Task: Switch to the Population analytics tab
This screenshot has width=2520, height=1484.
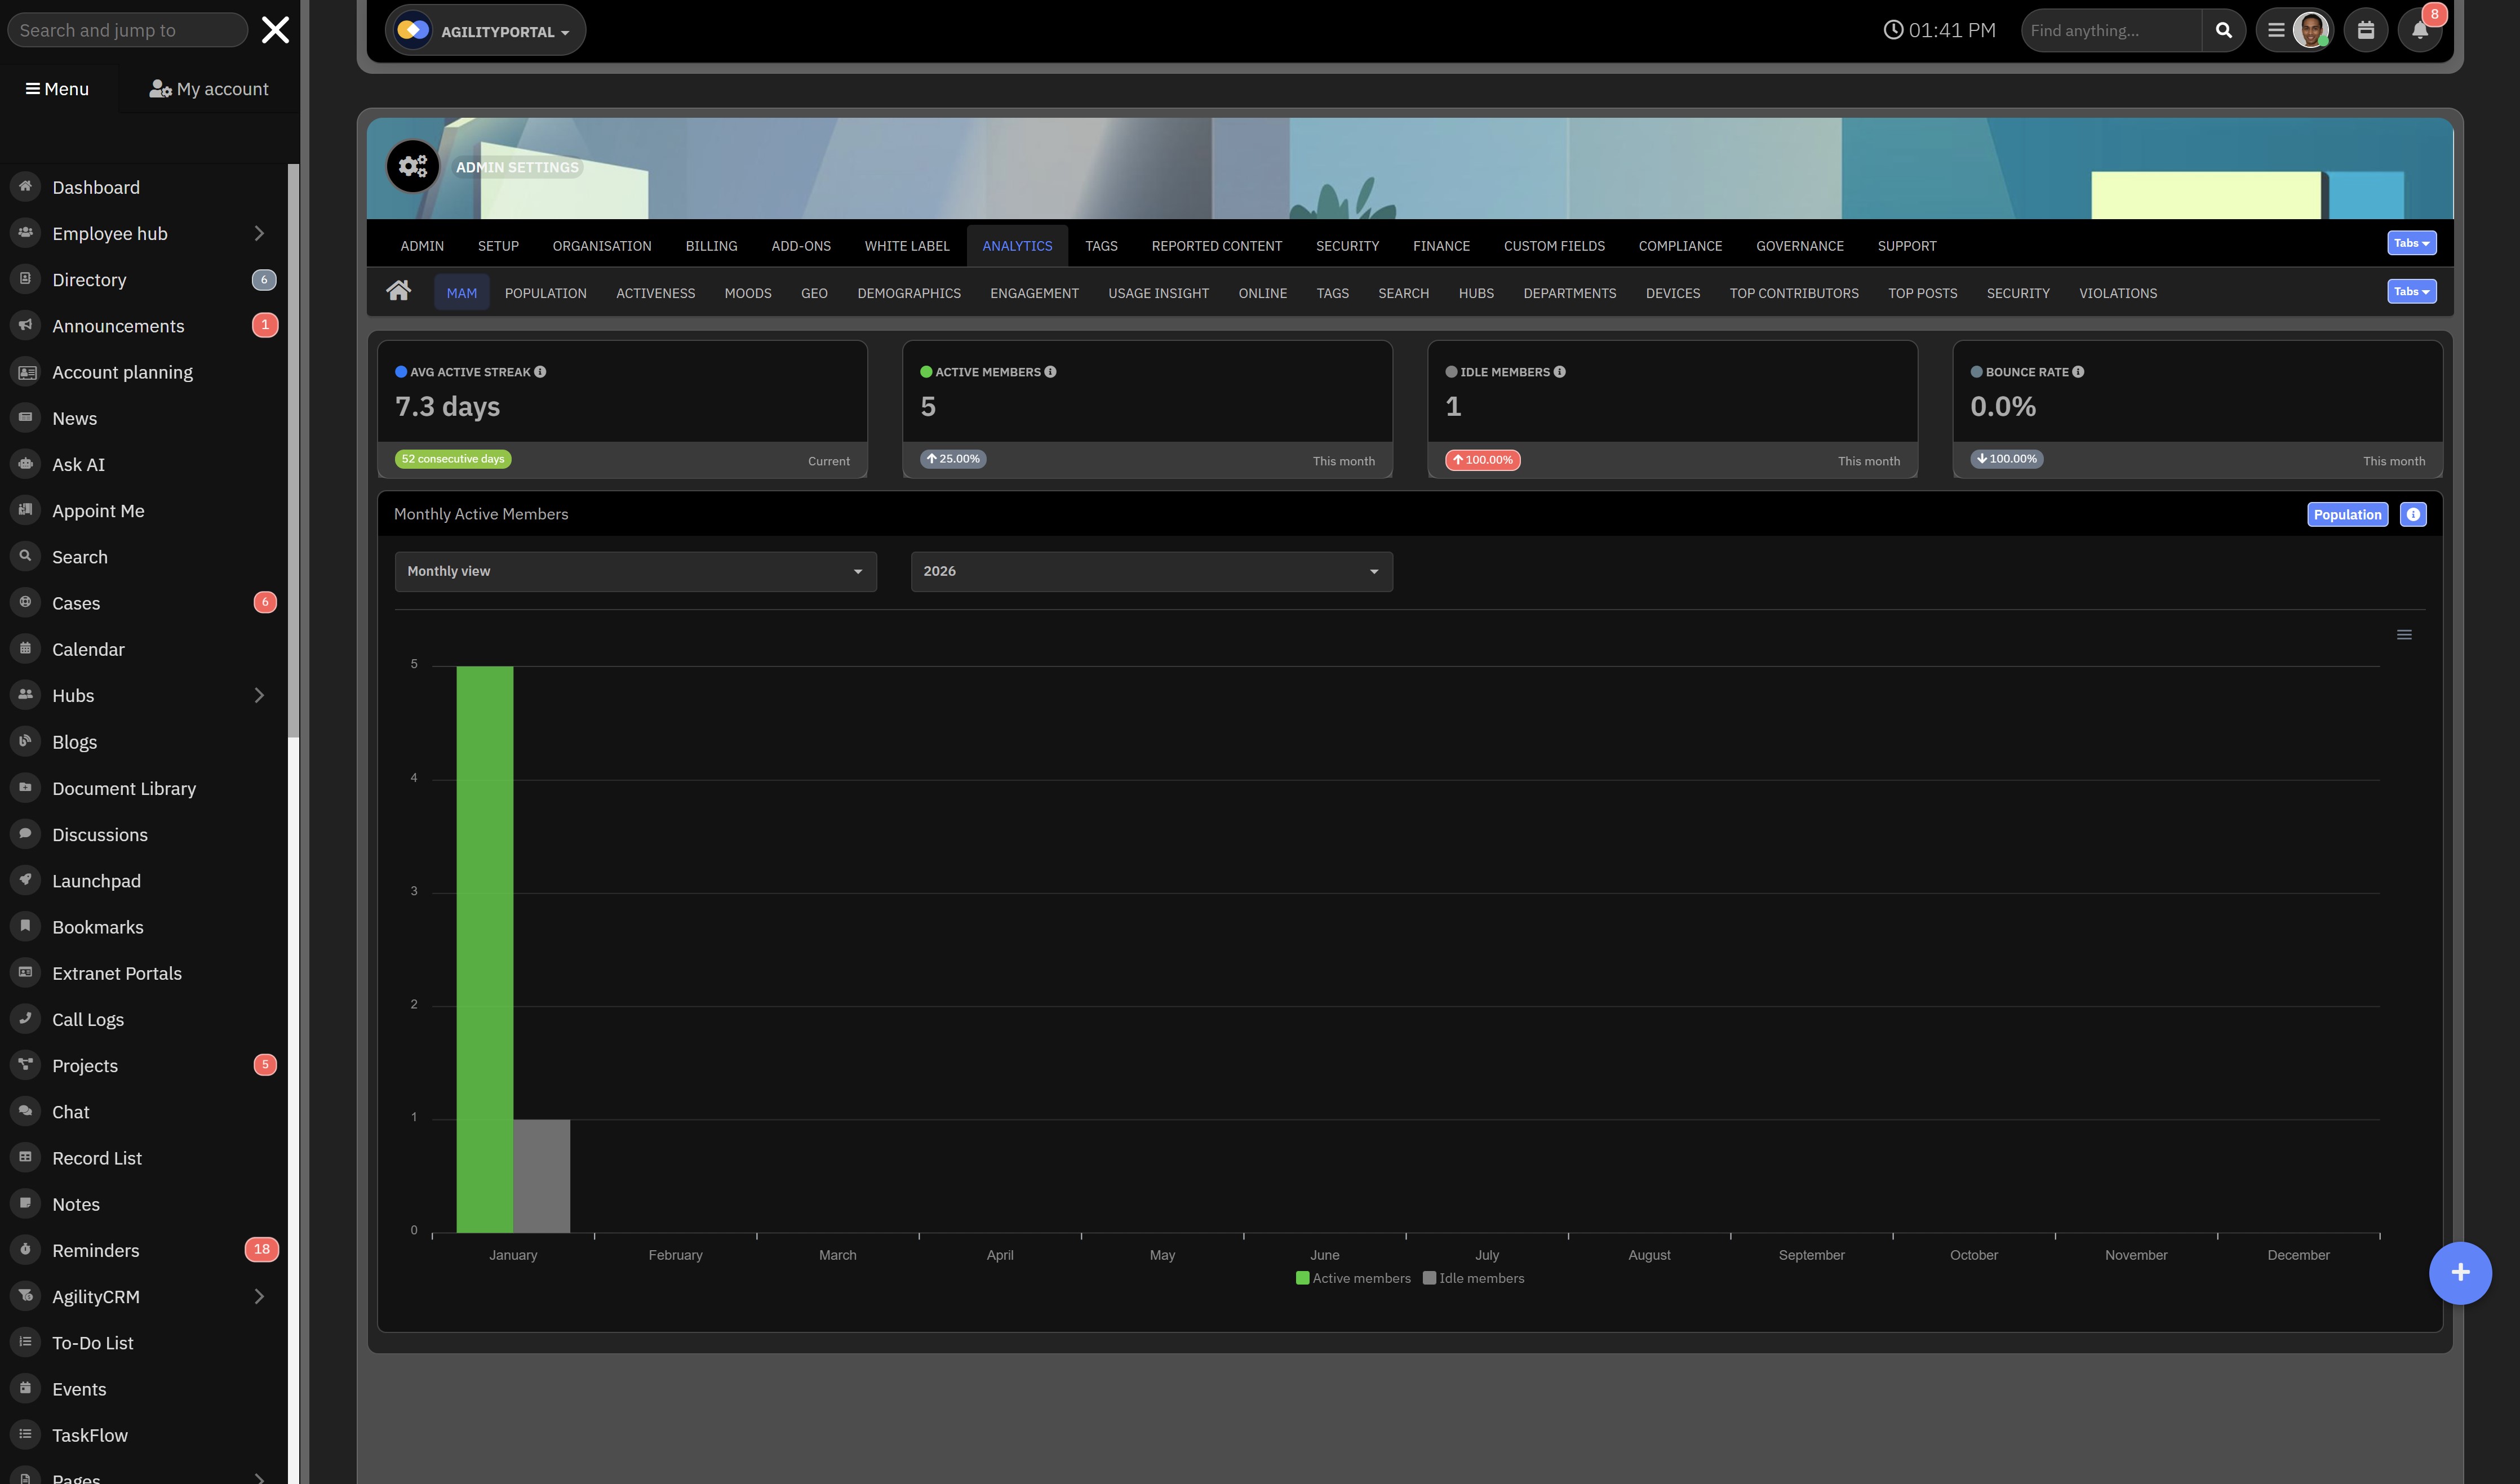Action: pos(545,293)
